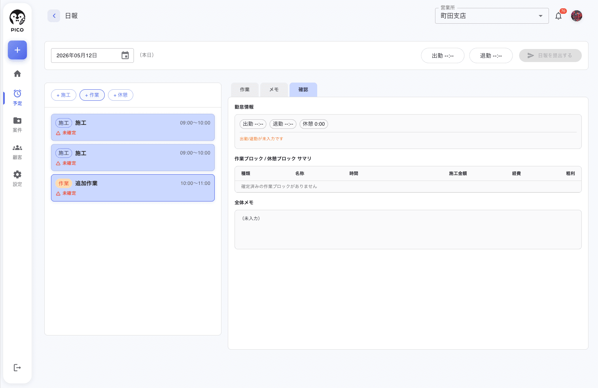Screen dimensions: 598x388
Task: Click the blue plus create button
Action: tap(17, 50)
